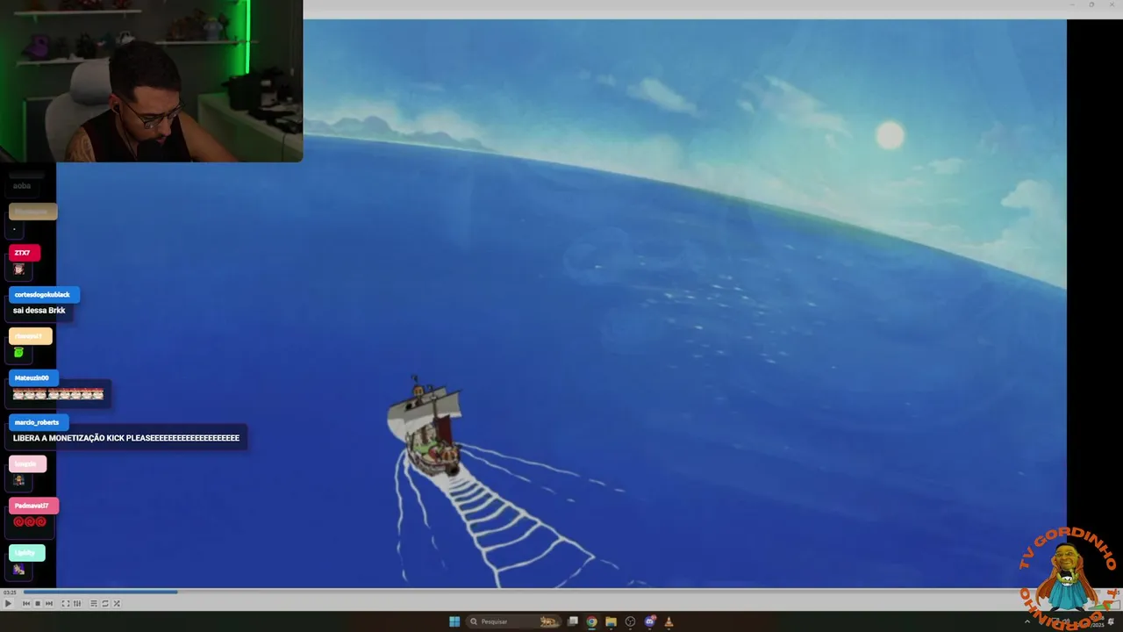Click chat message 'sai dessa Brkk'
Screen dimensions: 1123x632
click(x=39, y=311)
